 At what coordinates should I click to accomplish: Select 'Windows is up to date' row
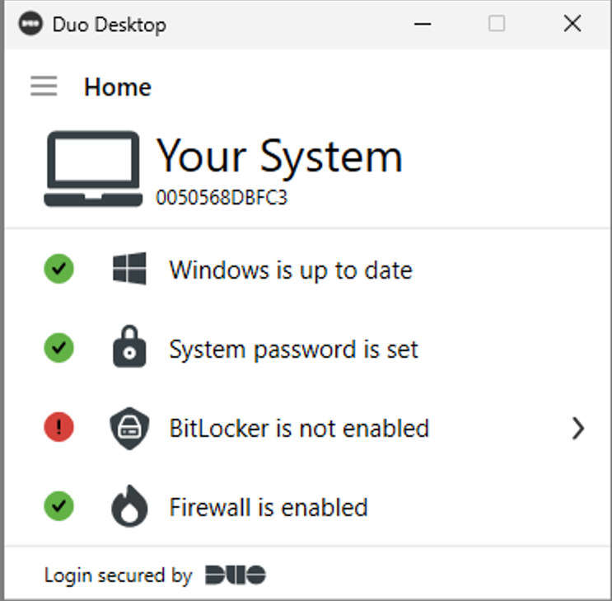tap(291, 270)
